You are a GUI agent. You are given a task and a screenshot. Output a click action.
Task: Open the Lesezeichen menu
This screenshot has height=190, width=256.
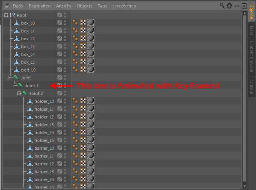tap(124, 6)
